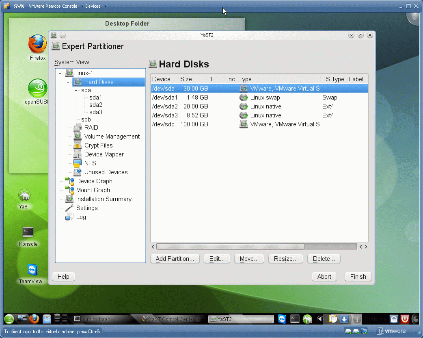Image resolution: width=423 pixels, height=338 pixels.
Task: Open the YaST2 window menu icon in the titlebar
Action: click(x=54, y=35)
